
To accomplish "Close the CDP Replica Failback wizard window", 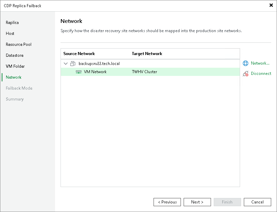I will coord(271,5).
